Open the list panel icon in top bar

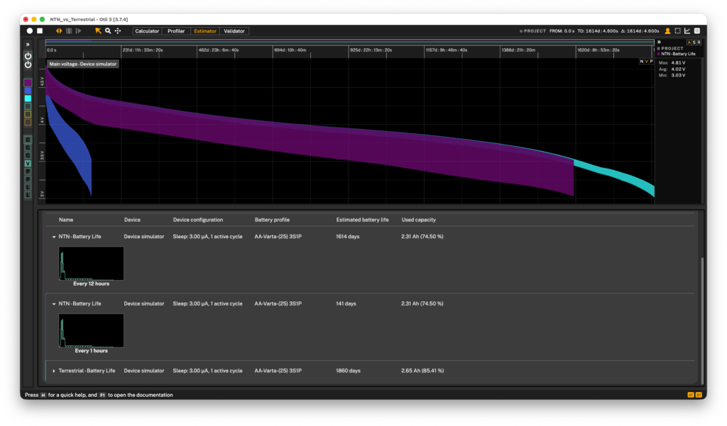coord(697,31)
